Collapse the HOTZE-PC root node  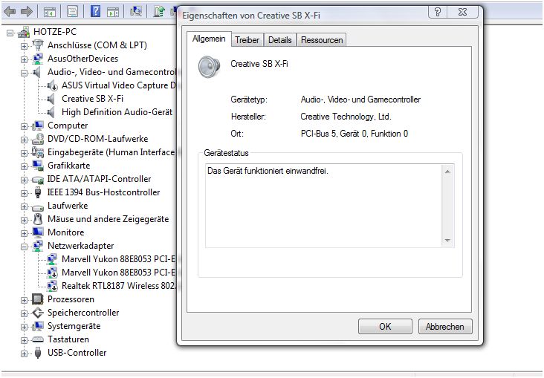10,33
